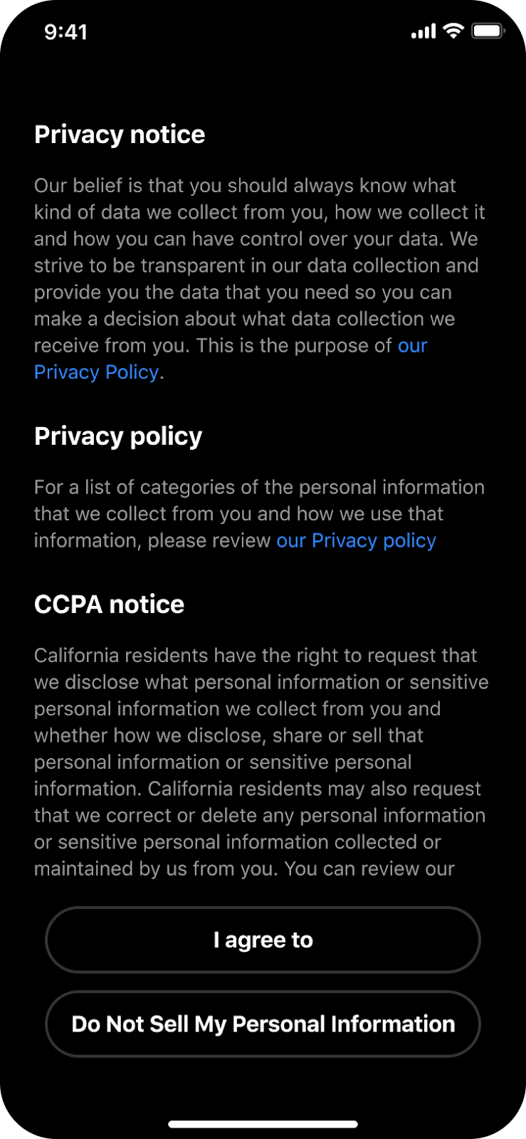
Task: Tap the cellular signal strength icon
Action: click(x=424, y=31)
